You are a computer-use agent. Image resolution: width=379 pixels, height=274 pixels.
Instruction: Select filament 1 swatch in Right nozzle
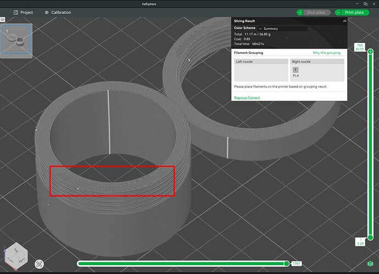point(296,70)
